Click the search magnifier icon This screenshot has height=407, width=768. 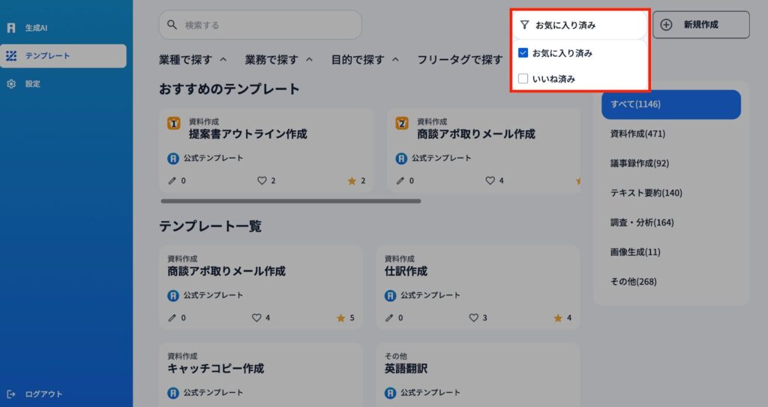tap(172, 25)
